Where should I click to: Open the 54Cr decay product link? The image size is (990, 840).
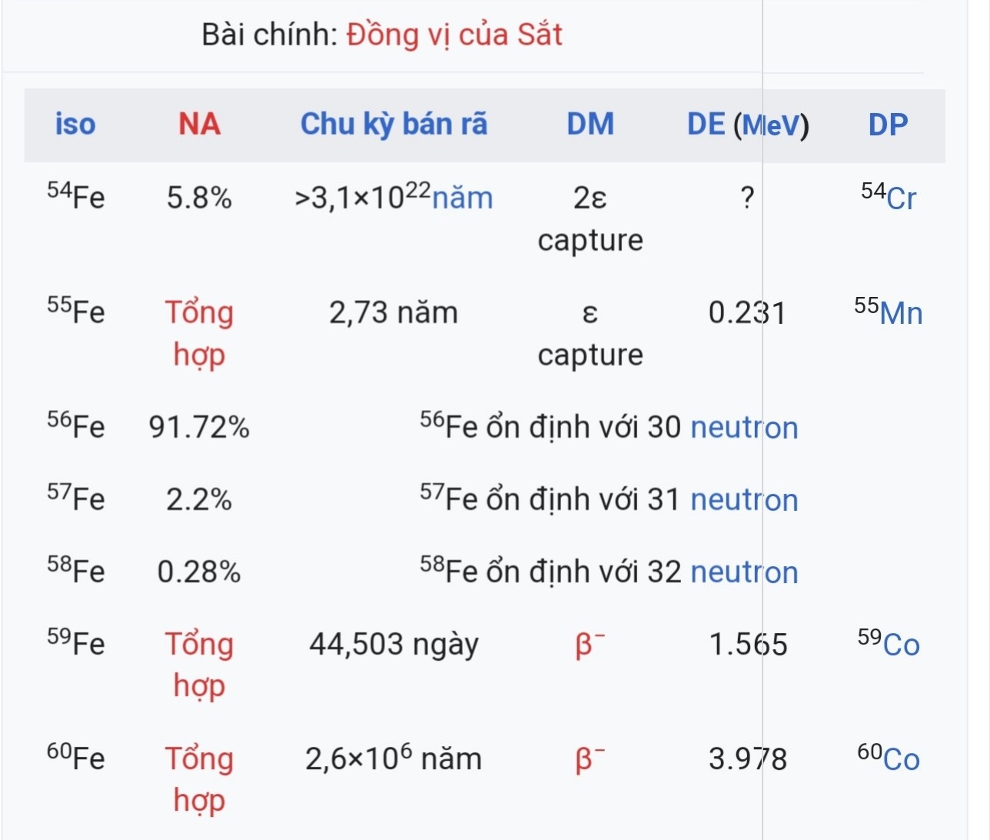click(900, 199)
